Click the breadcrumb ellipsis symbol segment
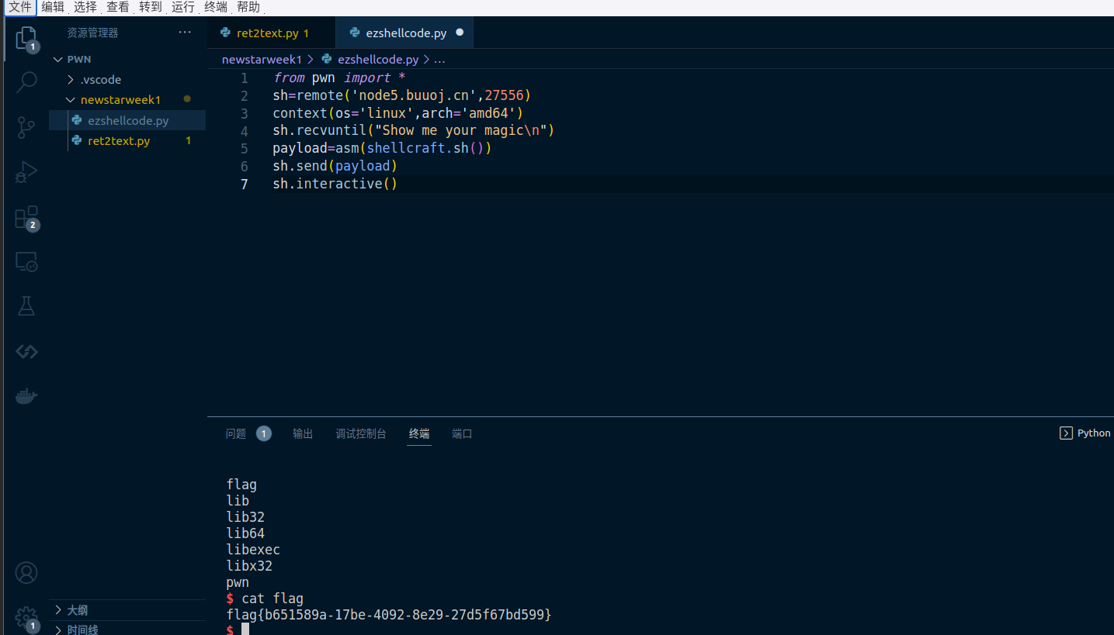The height and width of the screenshot is (635, 1114). (439, 60)
